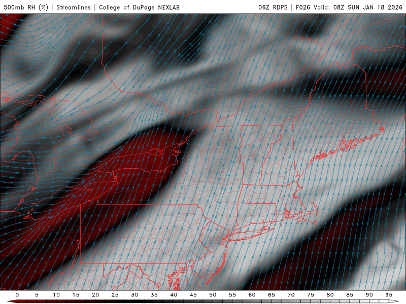Click the '65' value on the color scale

[272, 295]
